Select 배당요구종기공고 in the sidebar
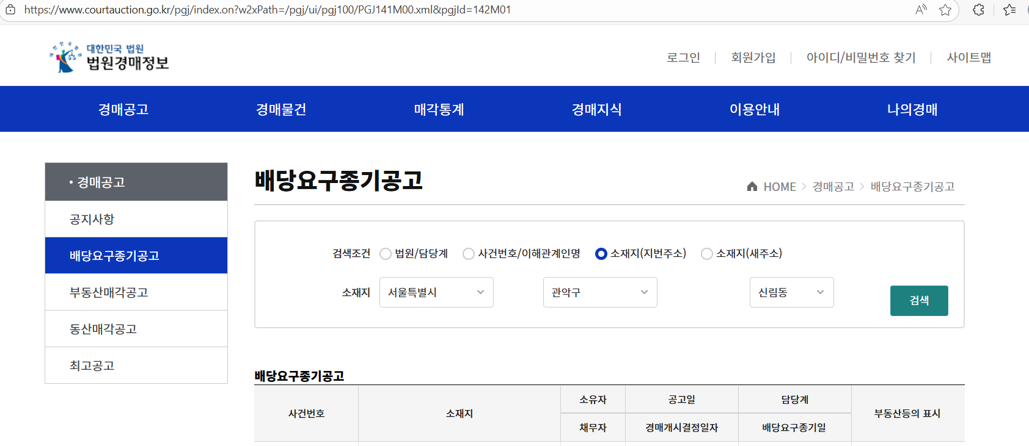1029x446 pixels. point(136,256)
